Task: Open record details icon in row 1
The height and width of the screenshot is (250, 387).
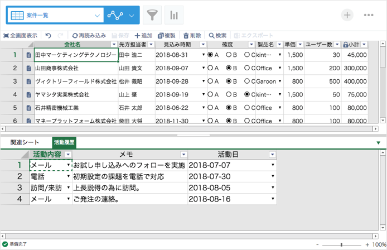Action: pos(28,55)
